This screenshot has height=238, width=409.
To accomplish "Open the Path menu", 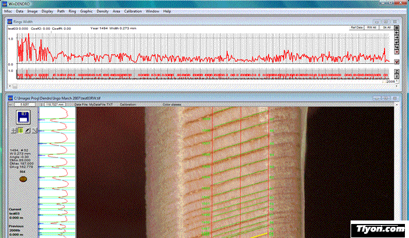I will click(61, 11).
